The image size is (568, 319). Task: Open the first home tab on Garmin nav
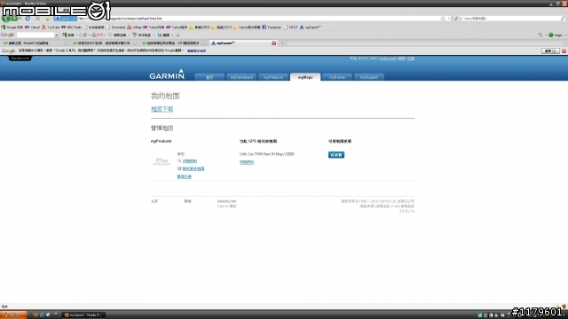coord(209,77)
